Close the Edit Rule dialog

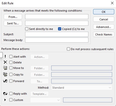click(112, 3)
